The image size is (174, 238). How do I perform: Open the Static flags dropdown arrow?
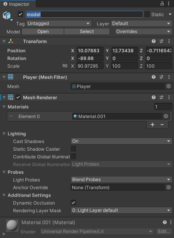pyautogui.click(x=170, y=15)
